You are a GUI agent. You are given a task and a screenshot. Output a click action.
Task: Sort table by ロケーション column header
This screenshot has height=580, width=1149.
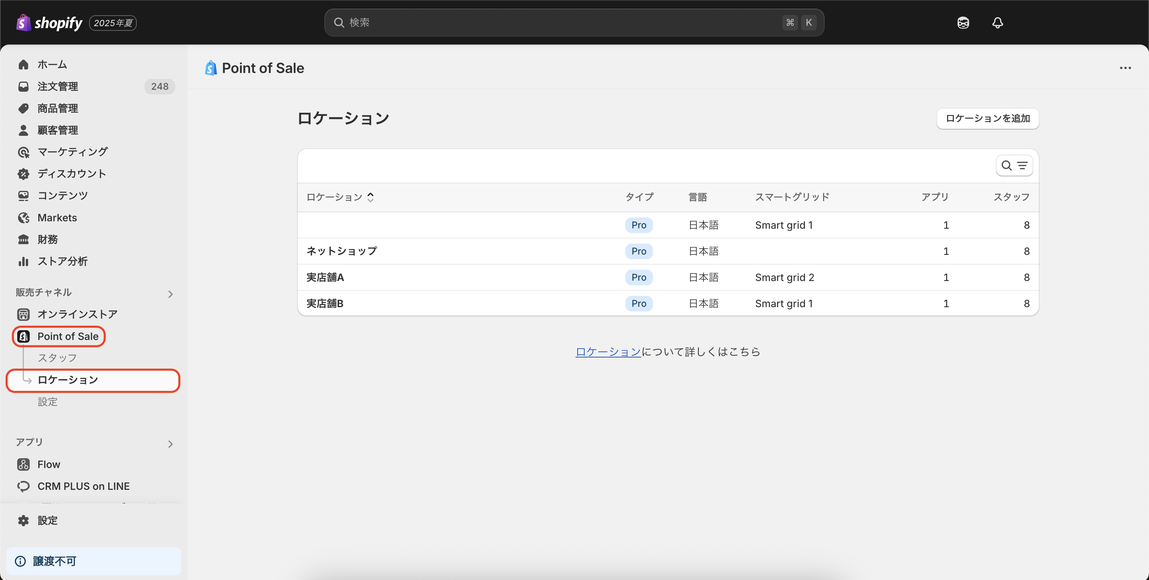tap(340, 197)
